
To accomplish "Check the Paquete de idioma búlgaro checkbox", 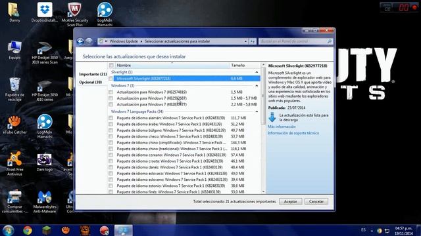I will 111,130.
